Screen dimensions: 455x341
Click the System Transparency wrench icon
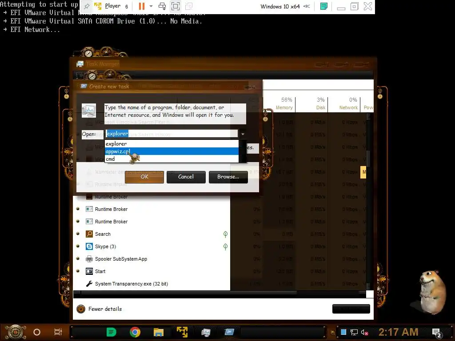click(x=89, y=284)
